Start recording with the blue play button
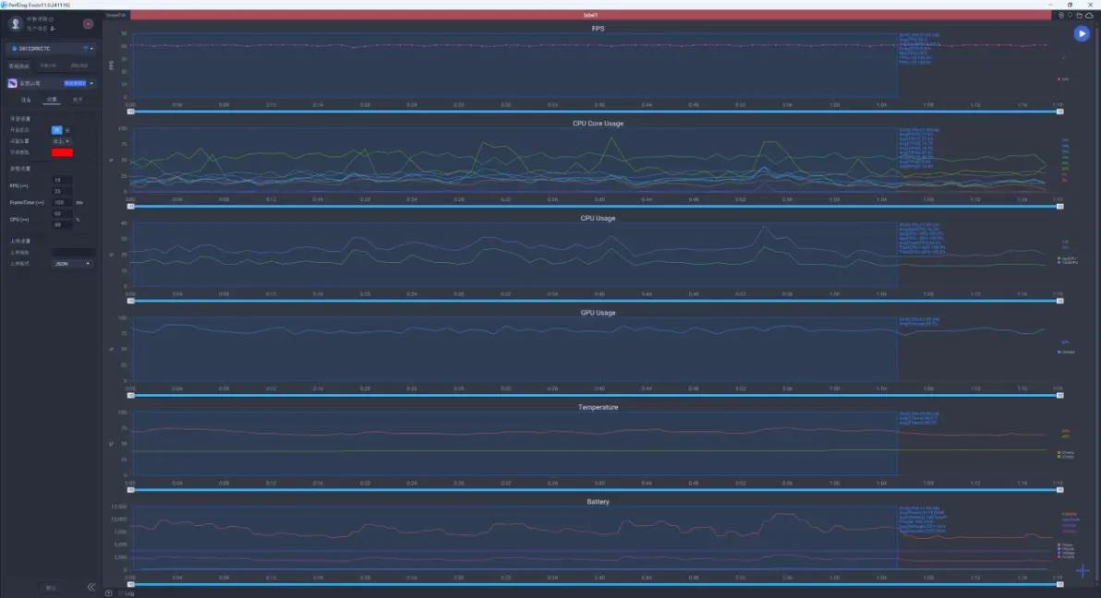Image resolution: width=1101 pixels, height=598 pixels. pyautogui.click(x=1082, y=33)
